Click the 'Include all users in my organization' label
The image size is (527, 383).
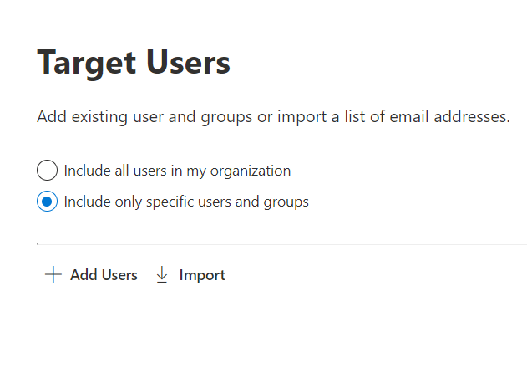click(177, 171)
